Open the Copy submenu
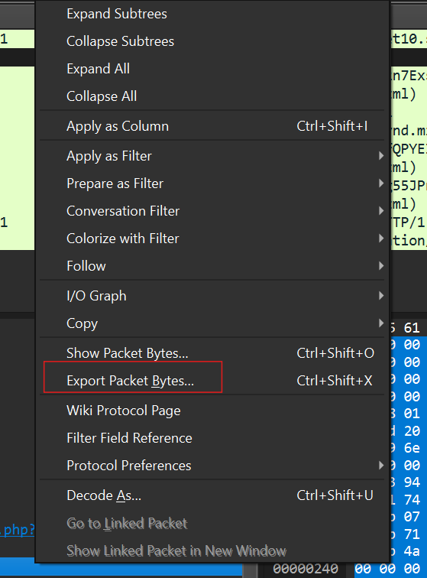Screen dimensions: 427x578 click(x=212, y=323)
